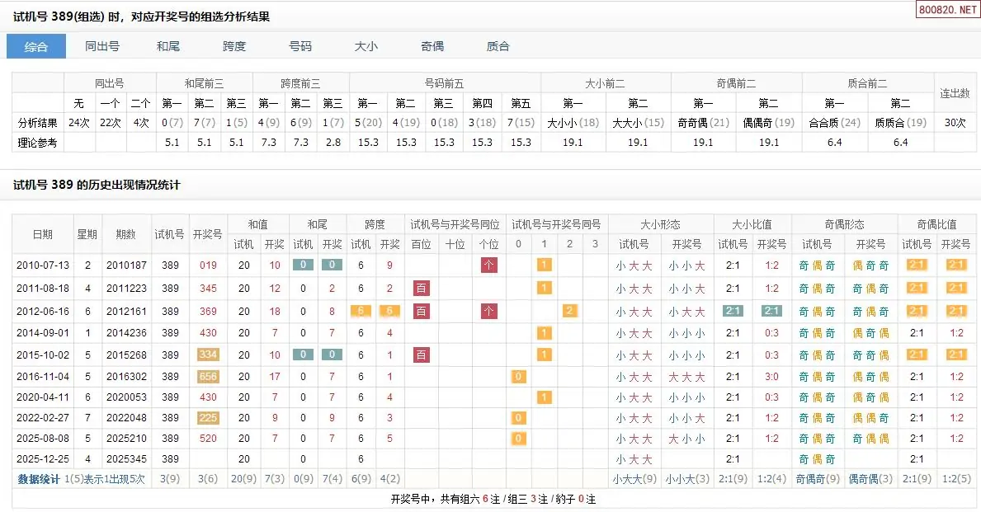Click the 2010-07-13 date cell
Image resolution: width=981 pixels, height=512 pixels.
[x=42, y=265]
